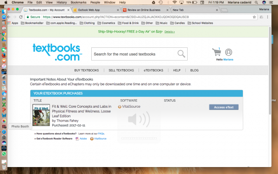Open eTEXTBOOKS navigation item
278x174 pixels.
tap(153, 71)
